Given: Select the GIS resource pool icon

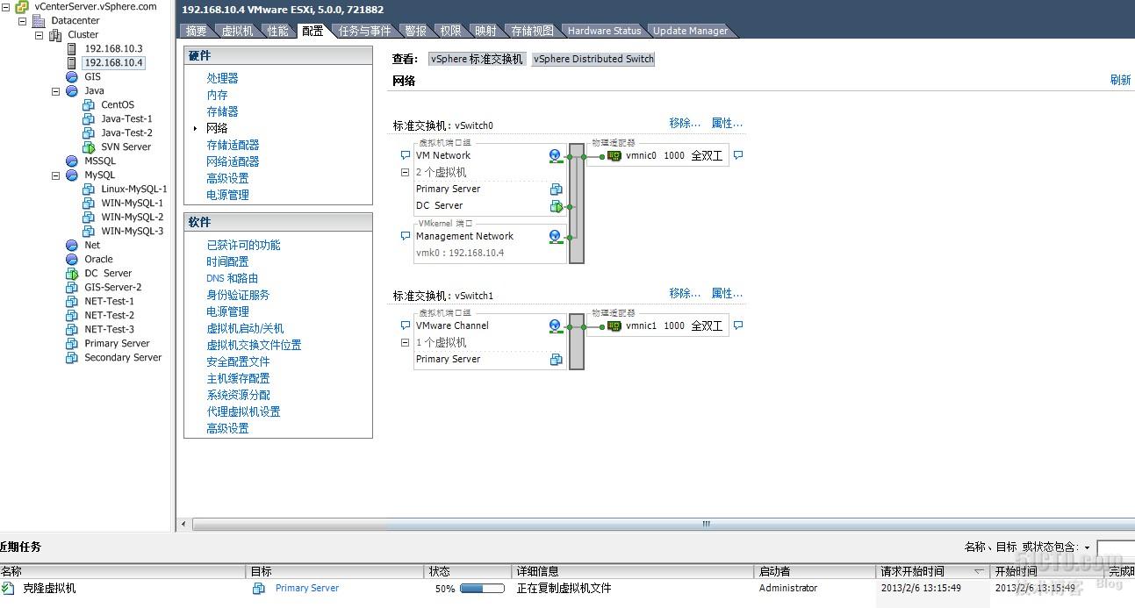Looking at the screenshot, I should 72,76.
